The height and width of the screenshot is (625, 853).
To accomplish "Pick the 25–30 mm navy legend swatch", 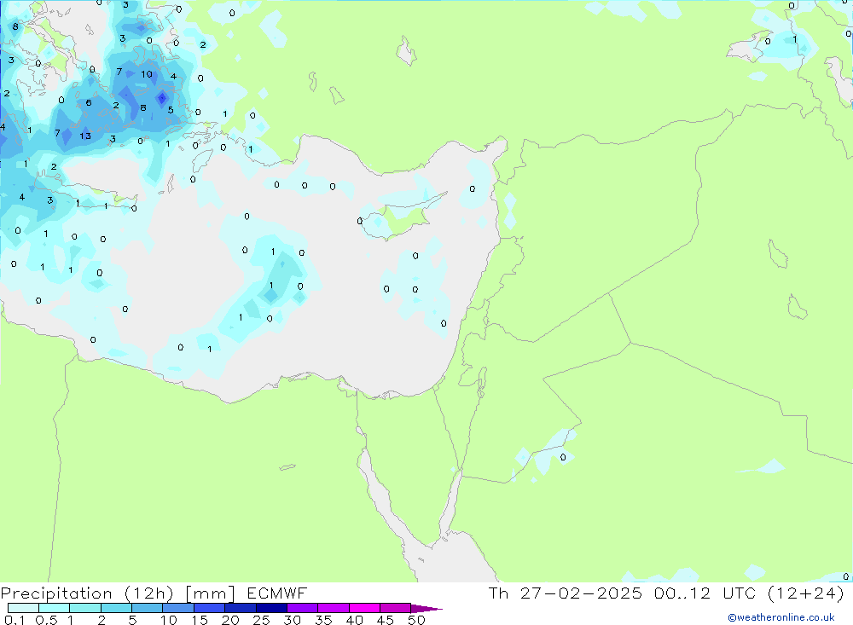I will [x=271, y=608].
